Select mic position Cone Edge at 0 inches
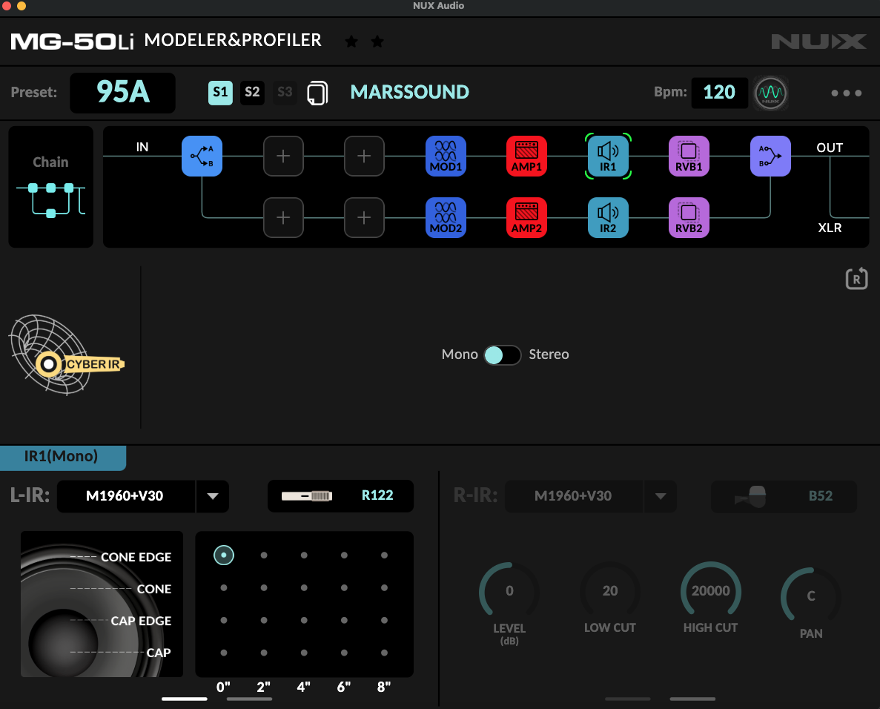This screenshot has height=709, width=880. [x=224, y=555]
